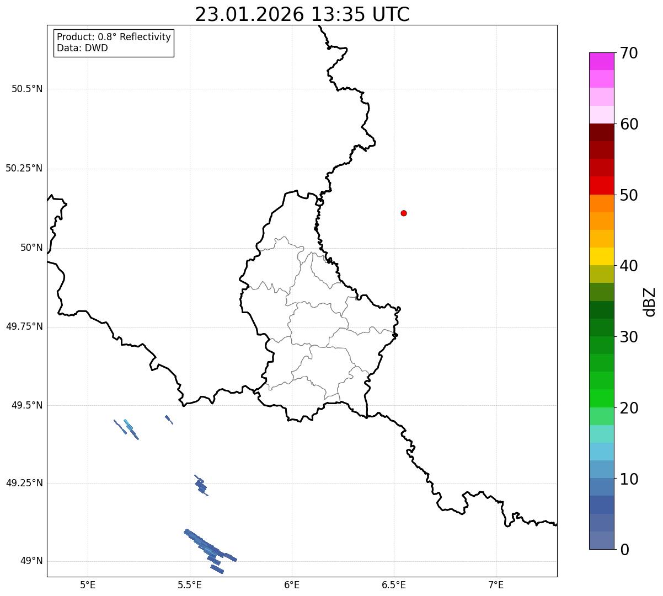Click the 70 colorbar tick value
This screenshot has height=596, width=663.
pyautogui.click(x=629, y=53)
